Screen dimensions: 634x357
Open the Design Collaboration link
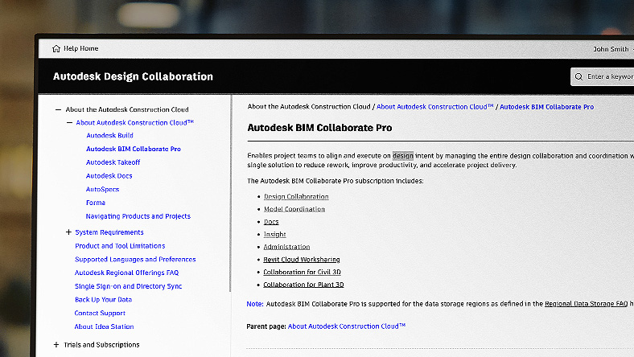(x=296, y=196)
